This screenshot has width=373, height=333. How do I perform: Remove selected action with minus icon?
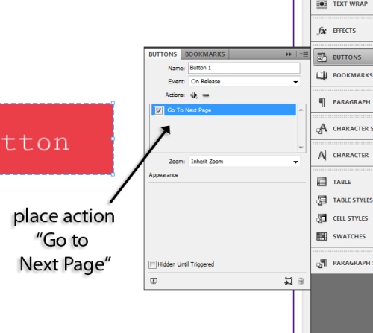point(206,95)
